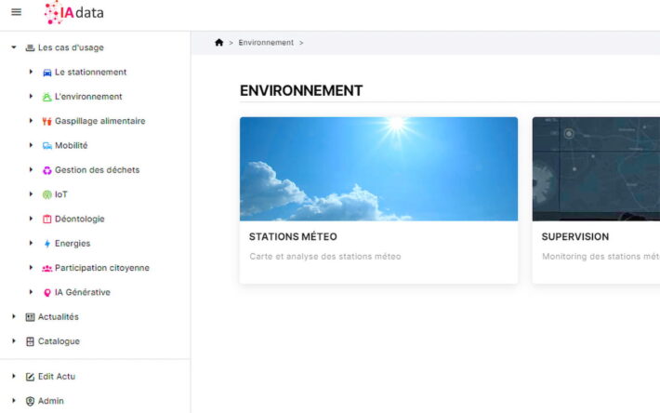Open Le stationnement menu entry
The height and width of the screenshot is (413, 660).
point(90,72)
